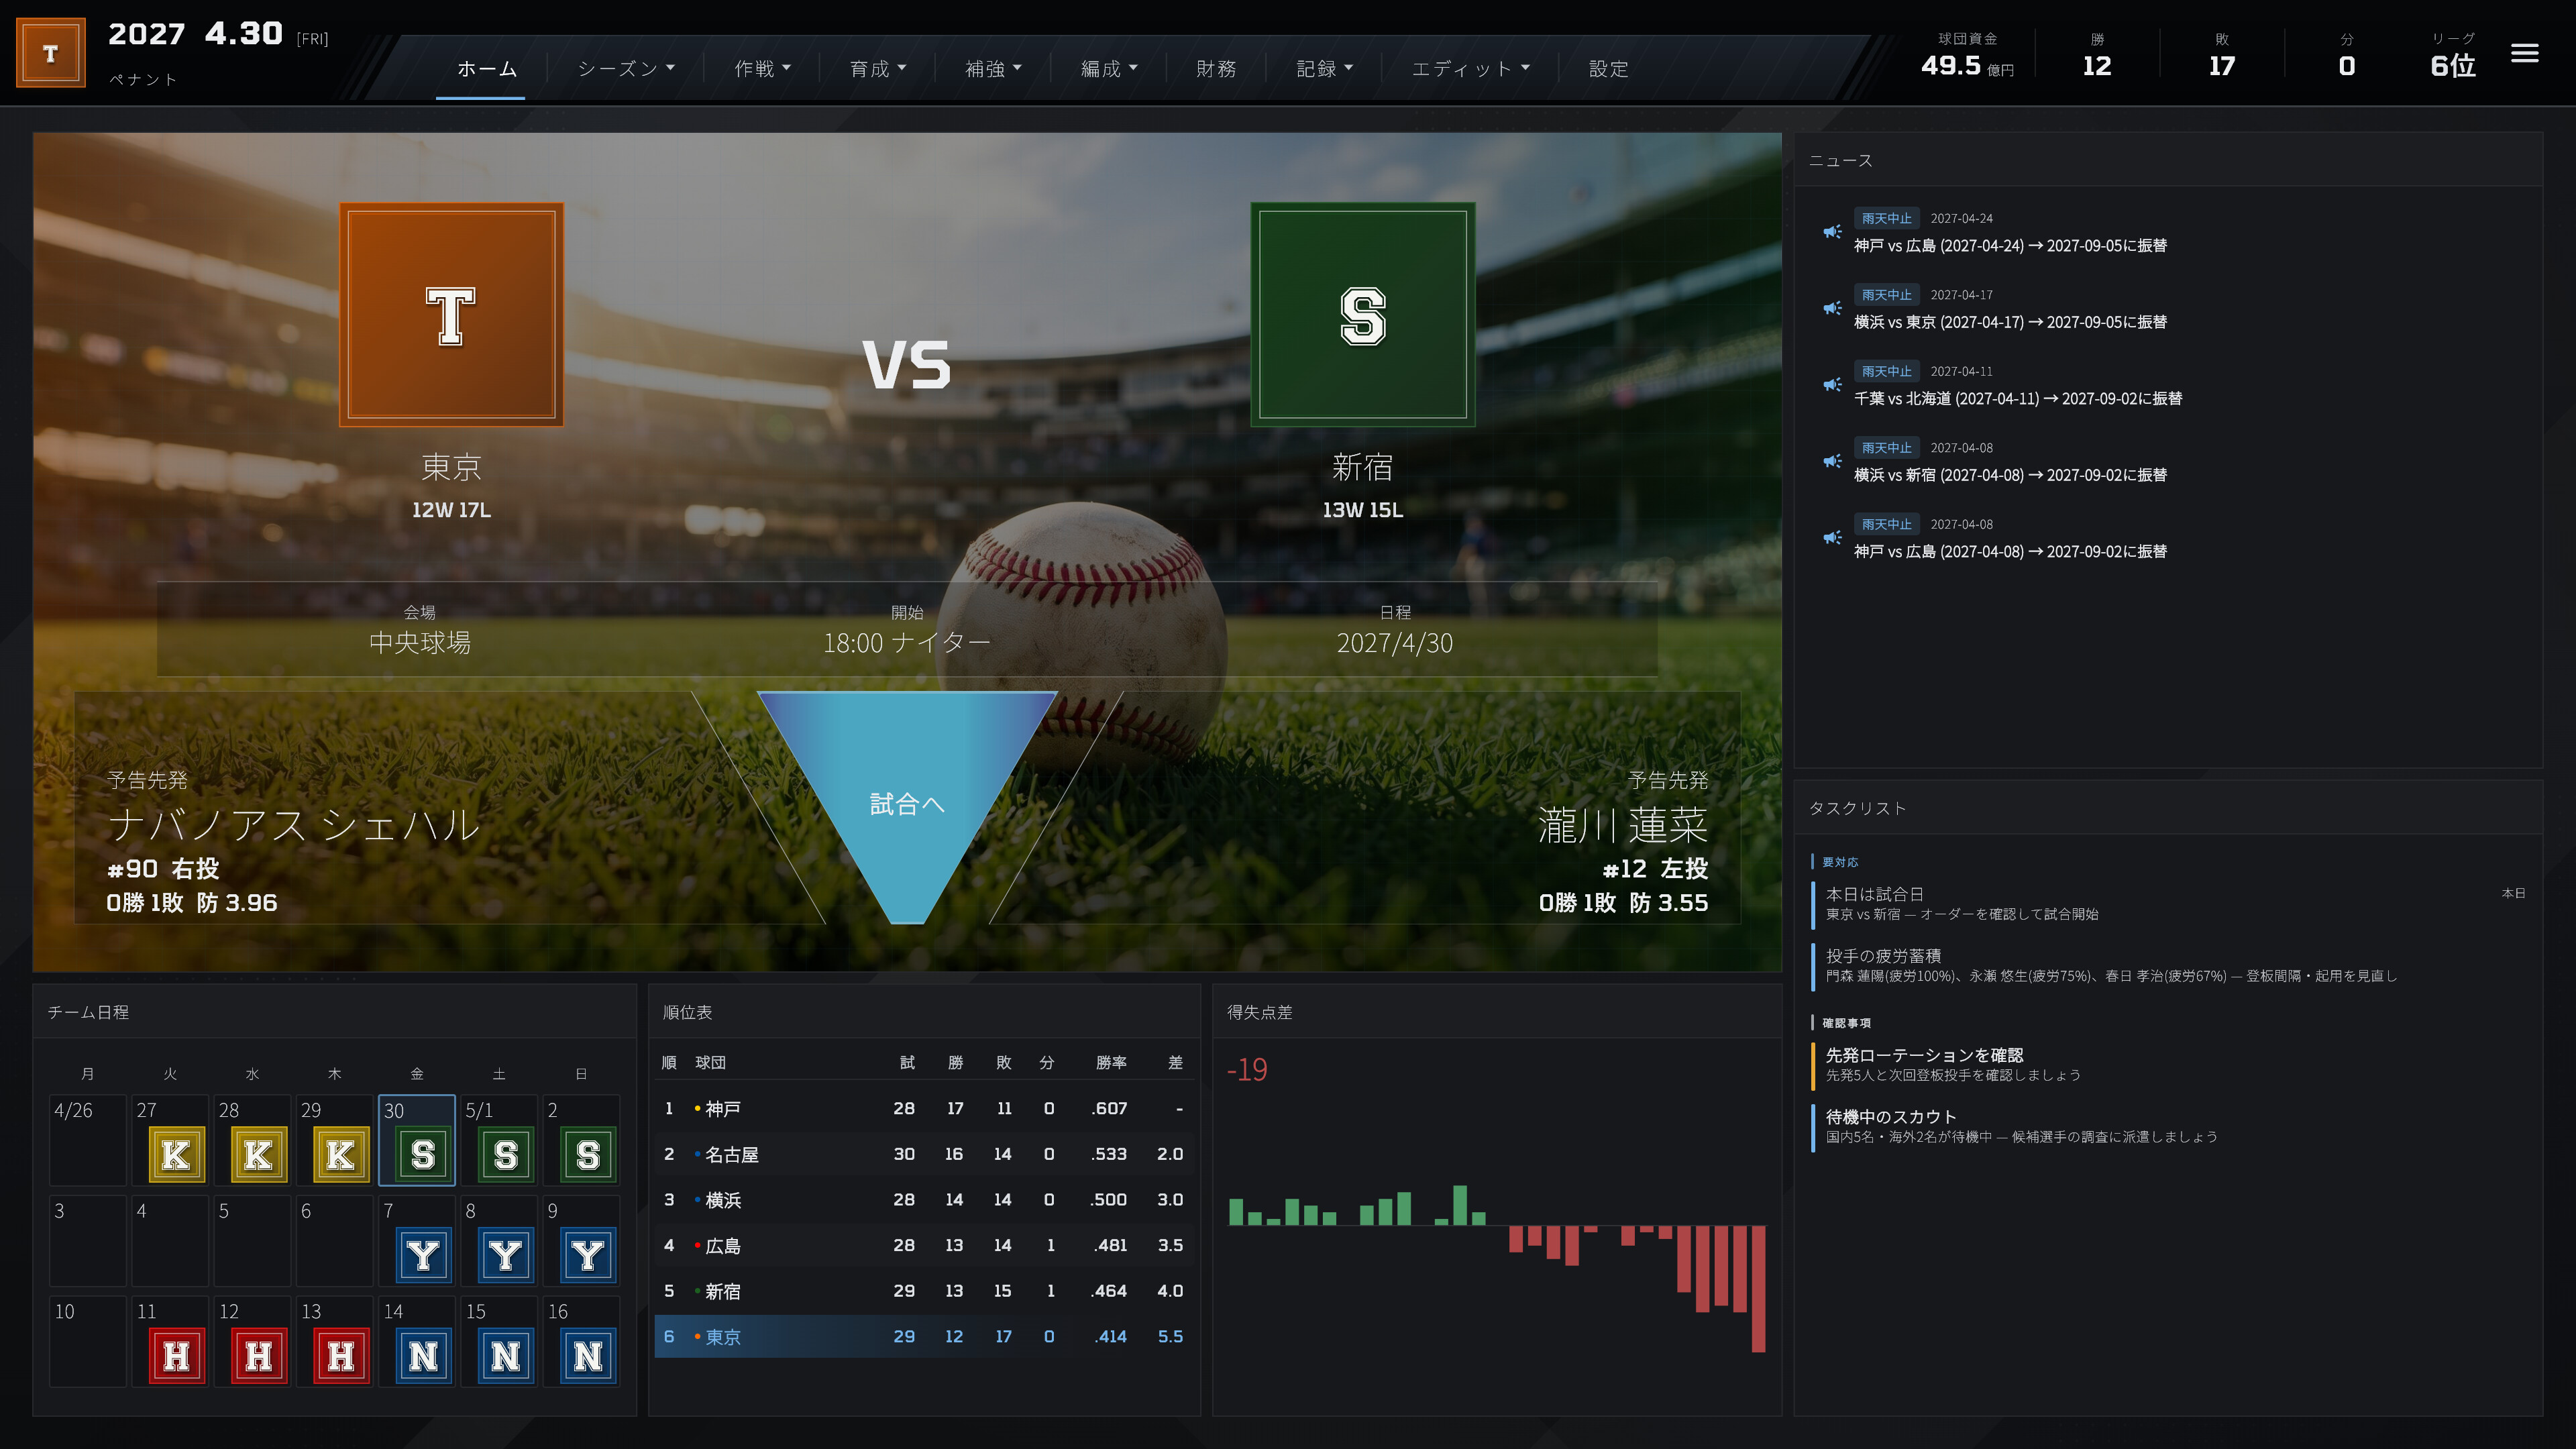Click the large Shinjuku S team emblem
The height and width of the screenshot is (1449, 2576).
click(x=1362, y=315)
